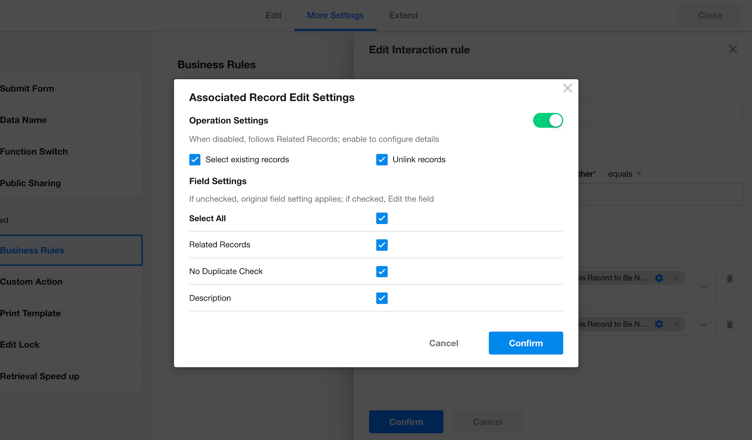Open the equals condition dropdown
The width and height of the screenshot is (752, 440).
pos(624,174)
